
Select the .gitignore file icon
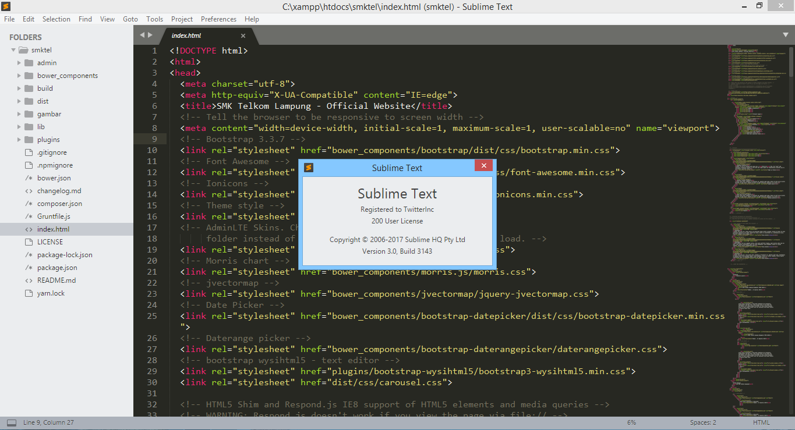29,152
